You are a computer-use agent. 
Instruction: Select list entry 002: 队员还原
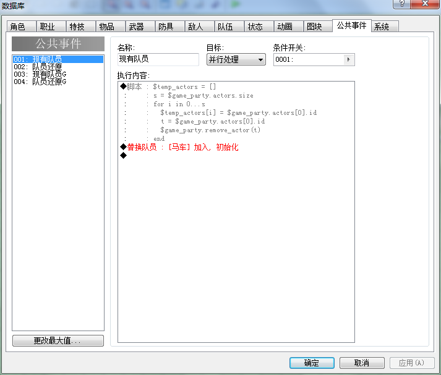click(x=58, y=67)
